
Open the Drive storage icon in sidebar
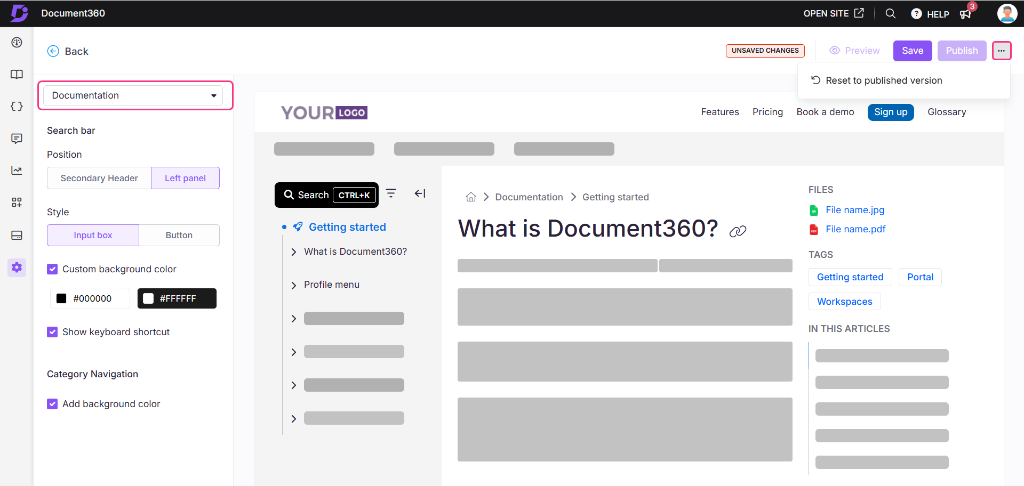(17, 235)
